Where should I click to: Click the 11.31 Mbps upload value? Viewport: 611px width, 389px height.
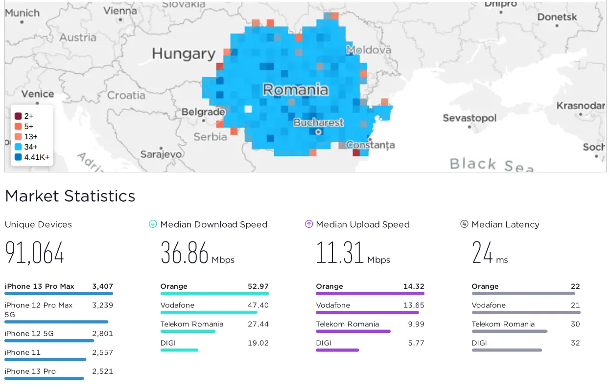tap(353, 253)
